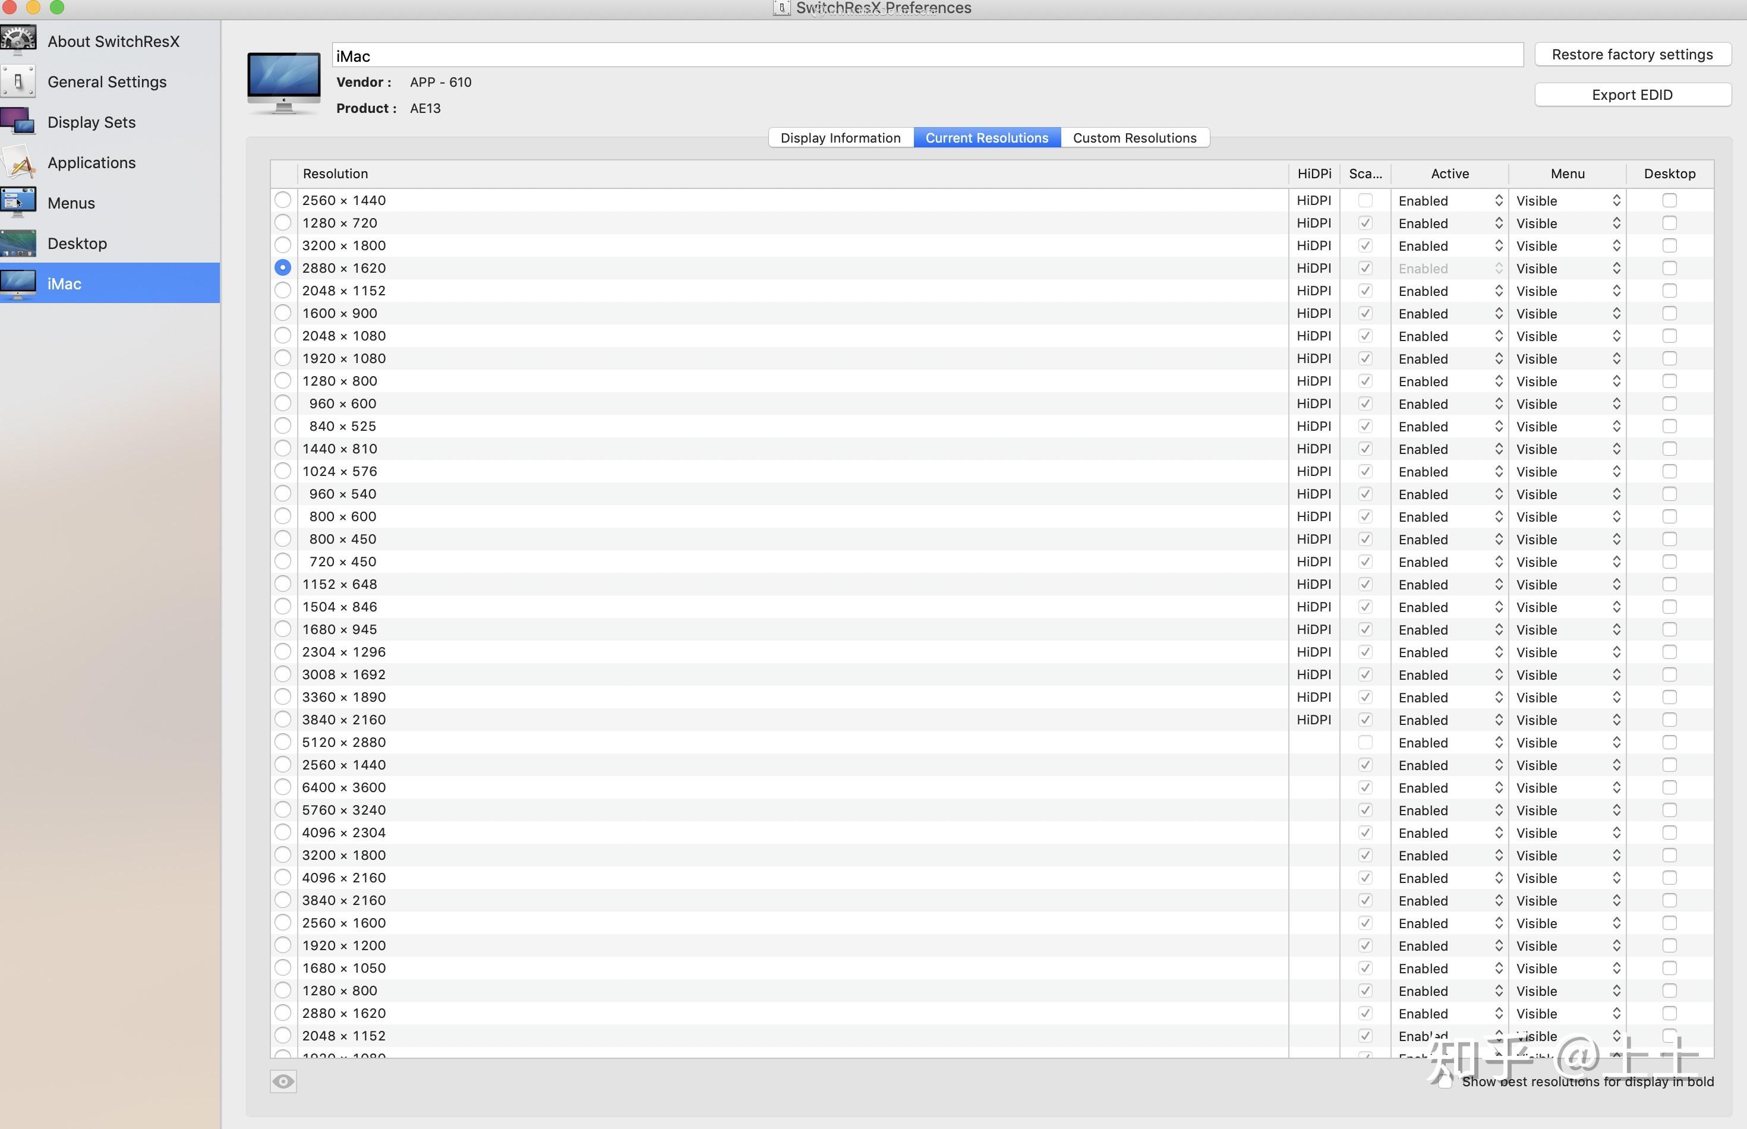This screenshot has height=1129, width=1747.
Task: Tick the Desktop checkbox for the first 2560 × 1440 row
Action: tap(1669, 200)
